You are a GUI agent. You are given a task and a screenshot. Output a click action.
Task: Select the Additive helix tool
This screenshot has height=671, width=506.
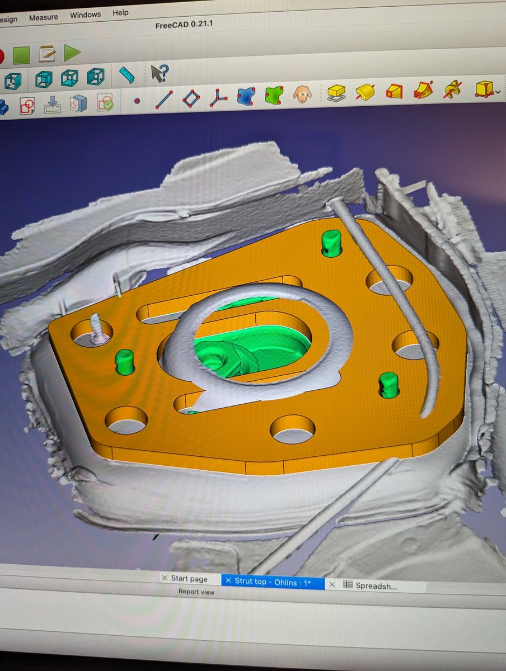(x=453, y=88)
